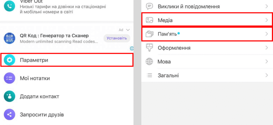This screenshot has height=125, width=273.
Task: Open the Мова language setting
Action: pyautogui.click(x=207, y=62)
